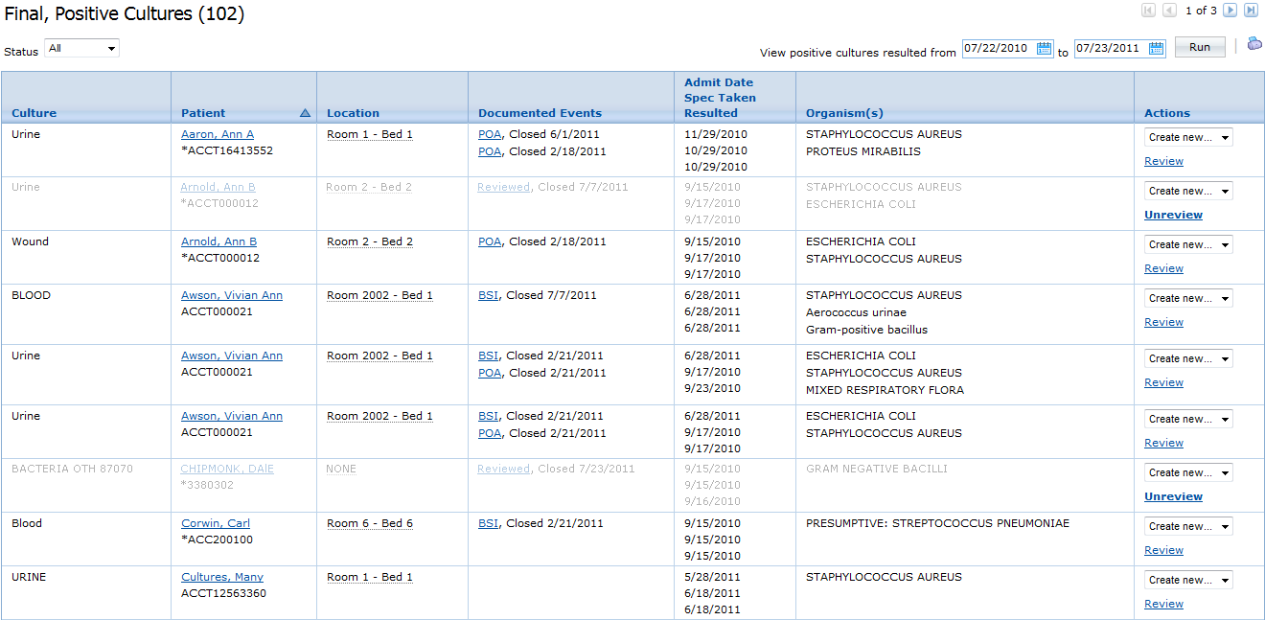Image resolution: width=1265 pixels, height=620 pixels.
Task: Expand Create new dropdown for Cultures, Many
Action: point(1188,580)
